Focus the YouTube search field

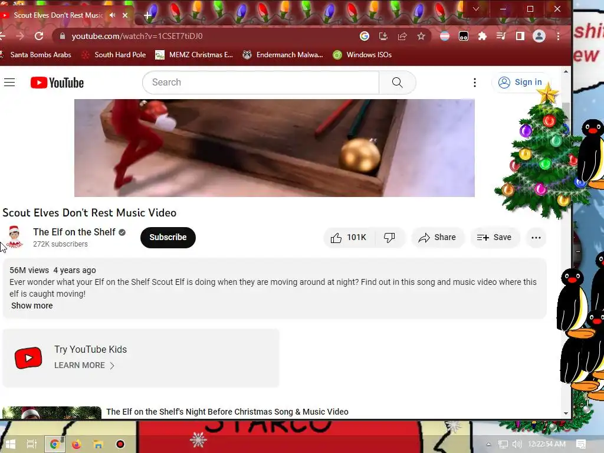click(261, 83)
